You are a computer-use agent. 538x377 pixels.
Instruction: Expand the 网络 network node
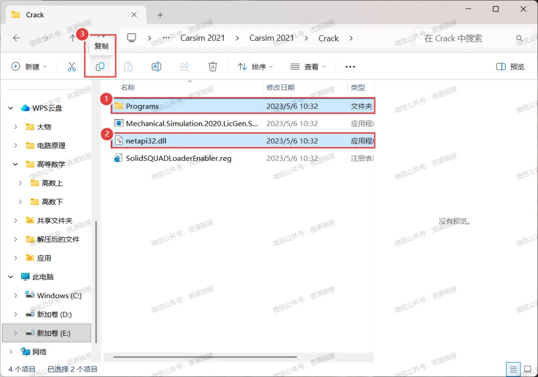coord(10,352)
